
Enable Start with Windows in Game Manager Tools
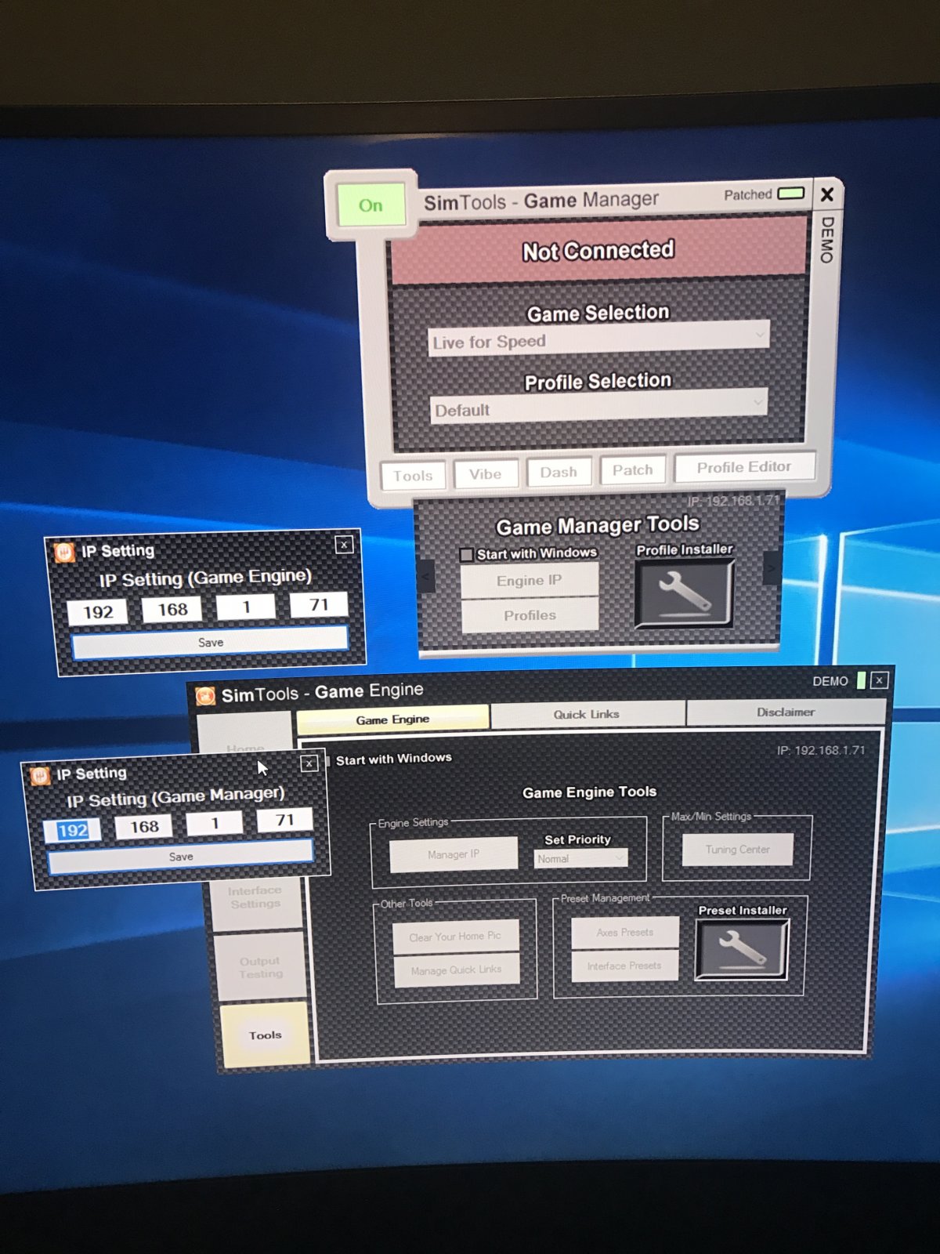click(466, 555)
